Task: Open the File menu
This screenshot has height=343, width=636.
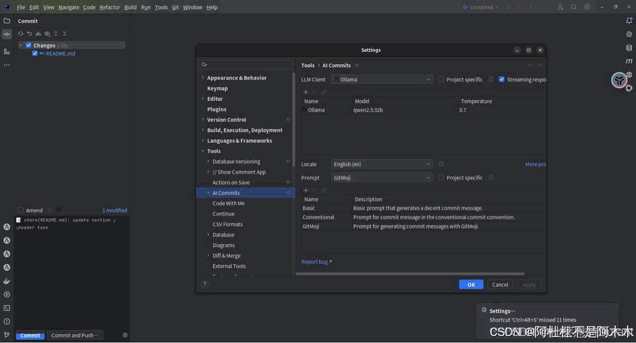Action: [x=21, y=7]
